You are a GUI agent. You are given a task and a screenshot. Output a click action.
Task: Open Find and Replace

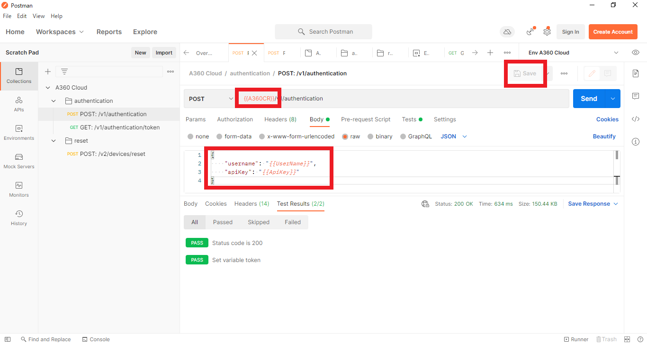pos(45,339)
